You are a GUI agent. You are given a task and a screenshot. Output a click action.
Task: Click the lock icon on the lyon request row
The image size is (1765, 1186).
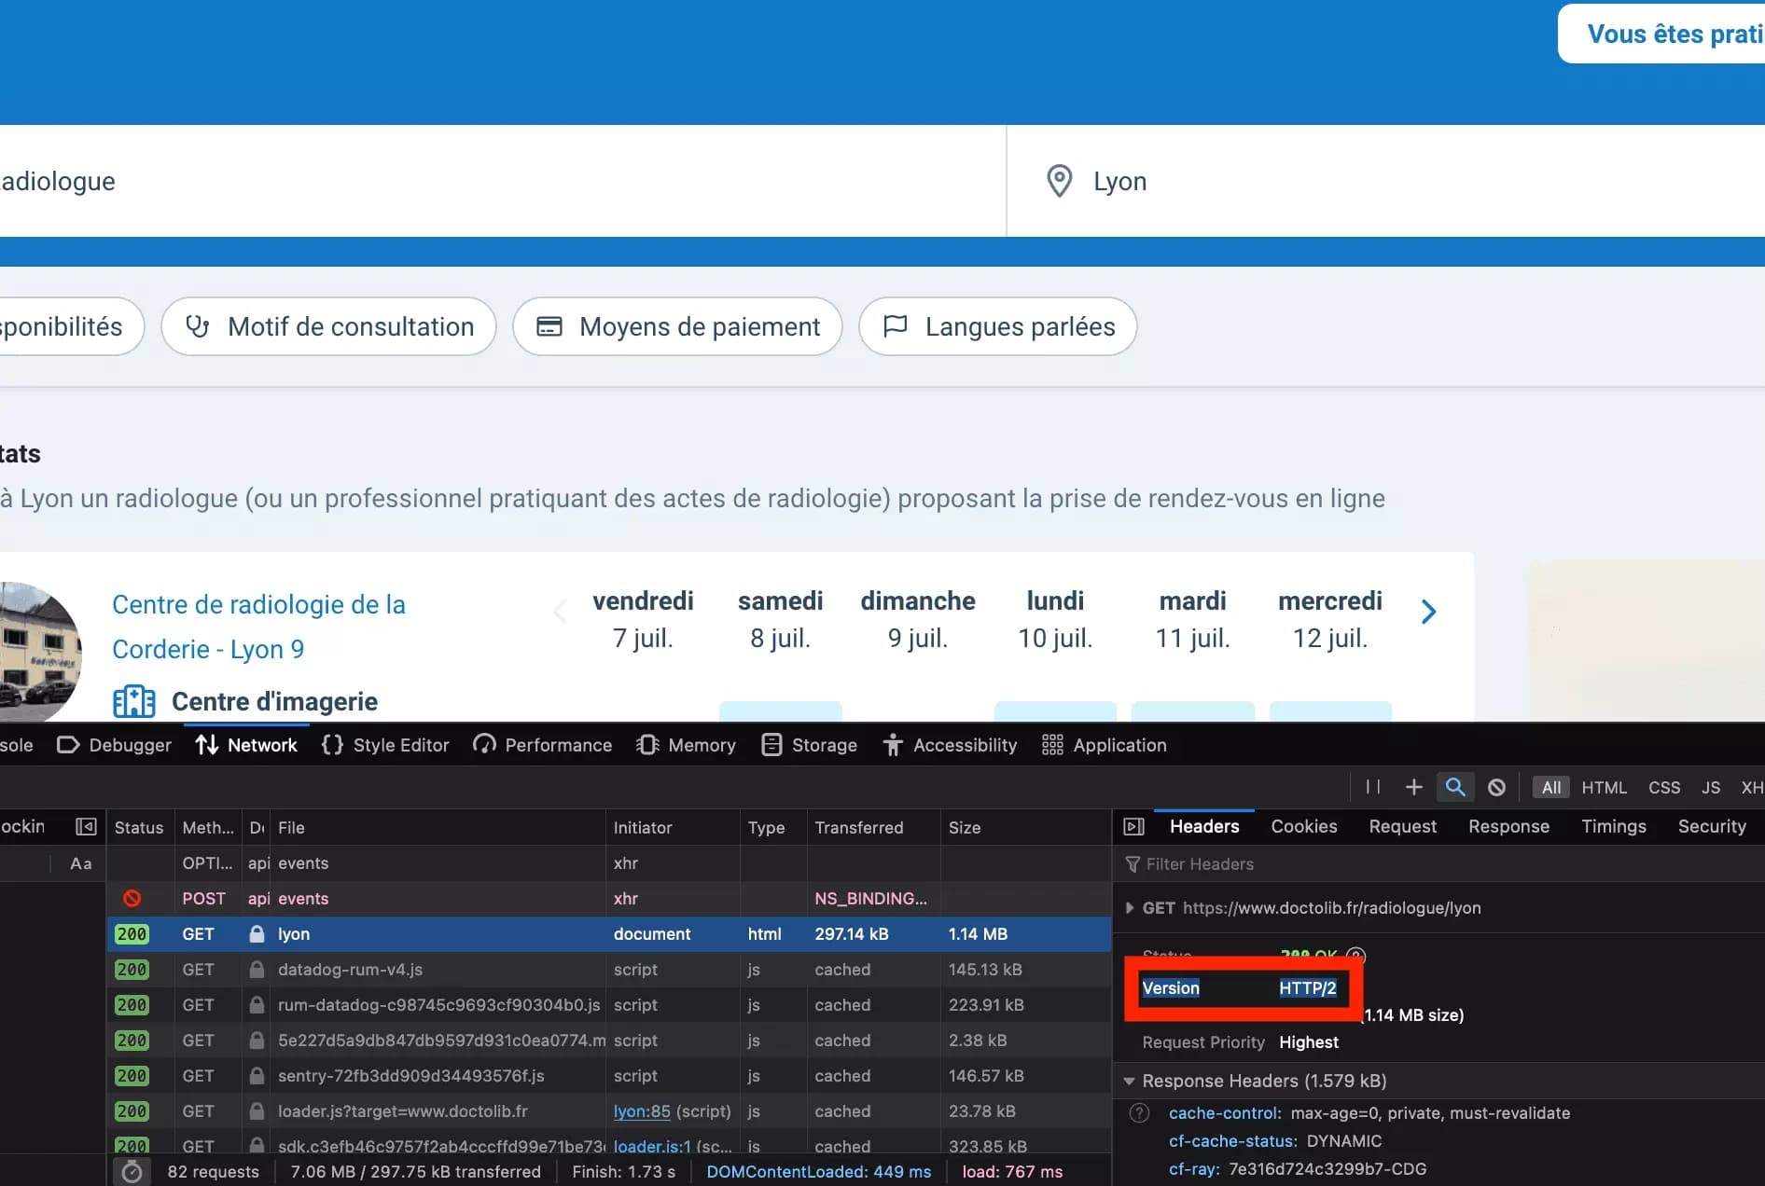coord(256,933)
